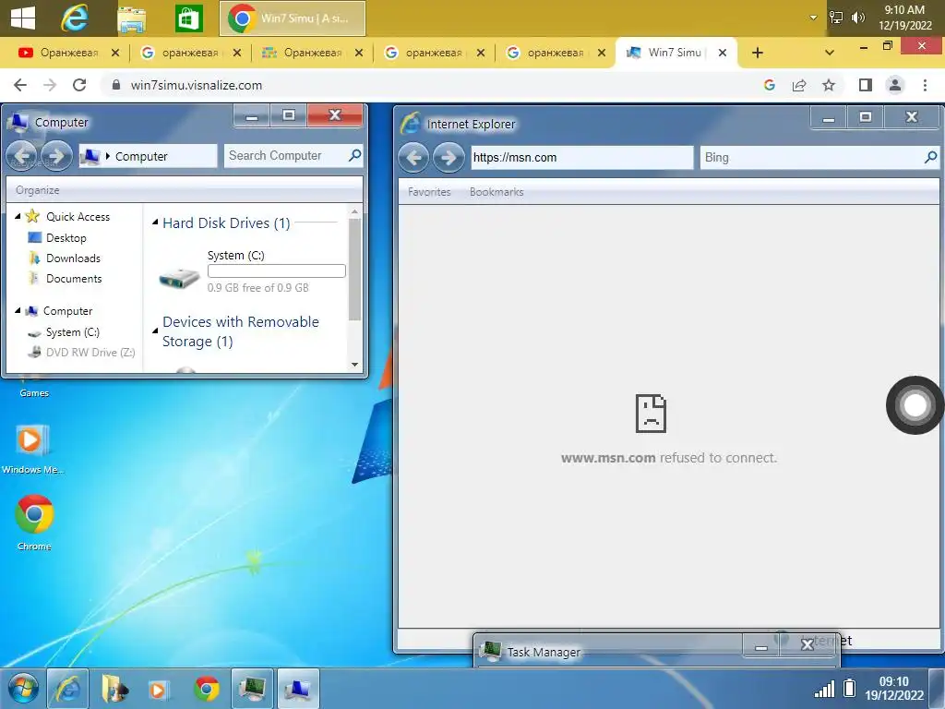Open the Favorites menu in Internet Explorer

[x=429, y=192]
